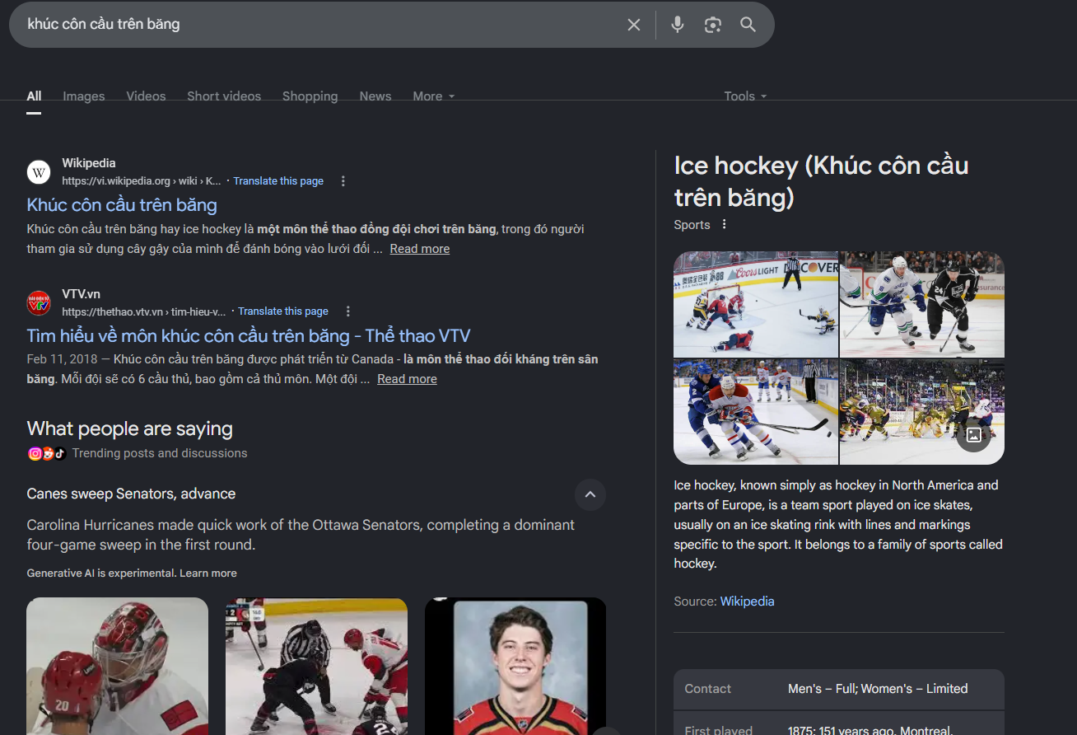The image size is (1077, 735).
Task: Switch to the News tab
Action: click(x=375, y=96)
